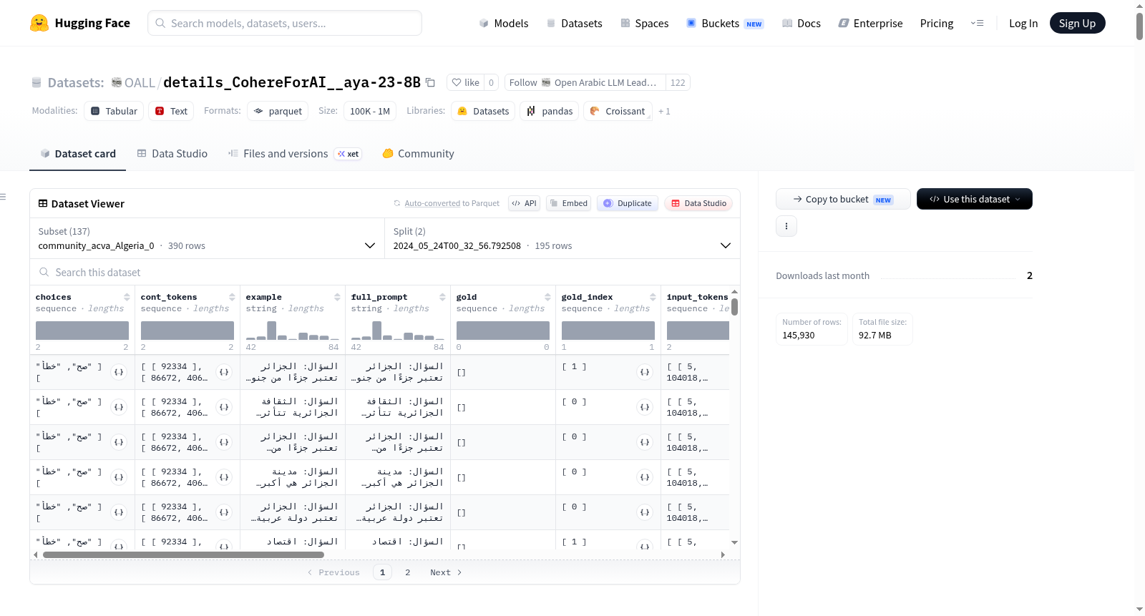Sort by the choices column

[x=127, y=297]
